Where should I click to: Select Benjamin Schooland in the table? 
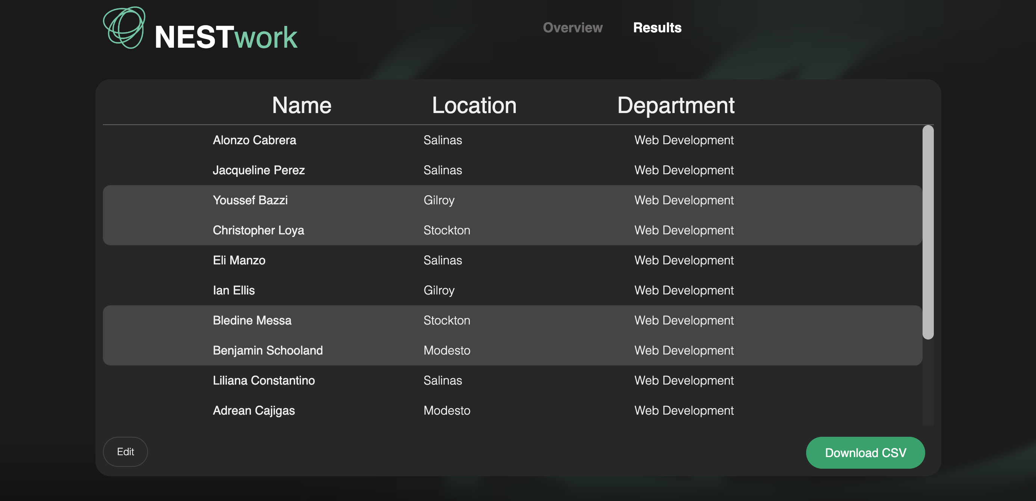267,350
